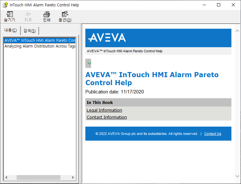
Task: Open the Options (옵션) toolbar menu
Action: coord(65,16)
